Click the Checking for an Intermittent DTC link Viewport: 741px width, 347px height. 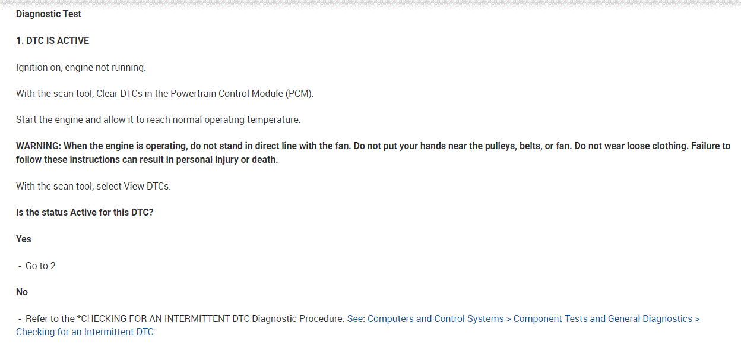pyautogui.click(x=84, y=332)
